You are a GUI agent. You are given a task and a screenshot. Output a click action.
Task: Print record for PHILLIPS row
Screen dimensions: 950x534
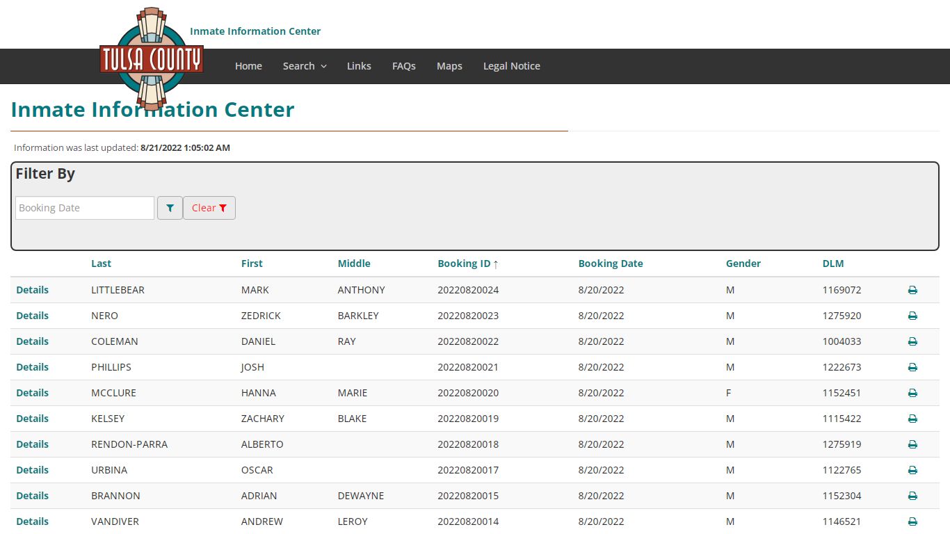point(912,367)
